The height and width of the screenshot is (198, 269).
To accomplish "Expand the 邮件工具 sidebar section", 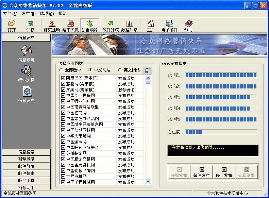I will (x=26, y=181).
